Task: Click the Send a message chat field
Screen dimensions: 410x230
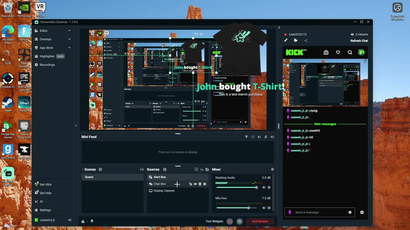Action: [x=320, y=212]
